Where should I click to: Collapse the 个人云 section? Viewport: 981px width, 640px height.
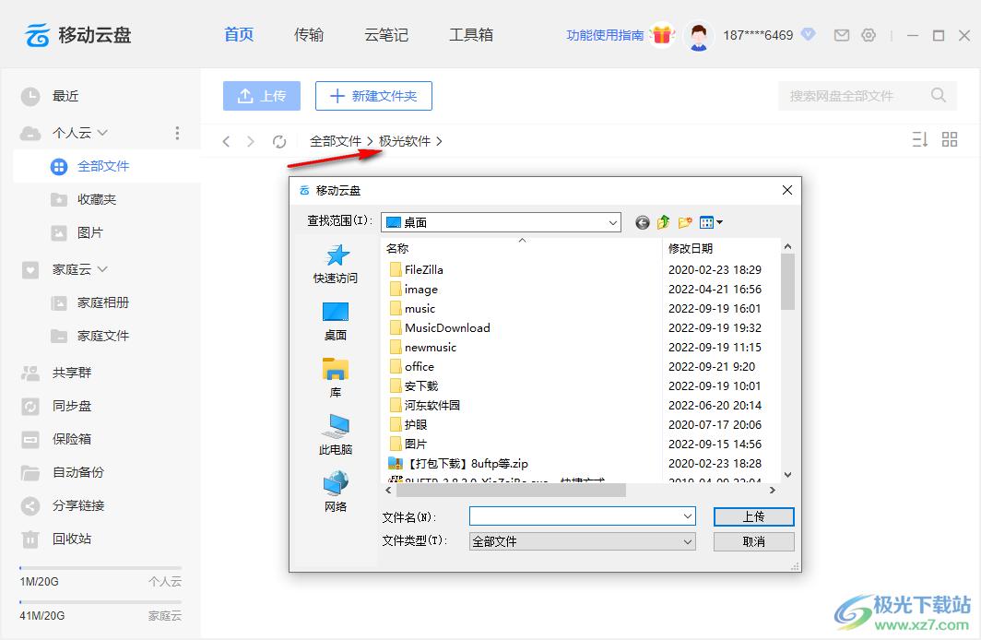coord(102,133)
